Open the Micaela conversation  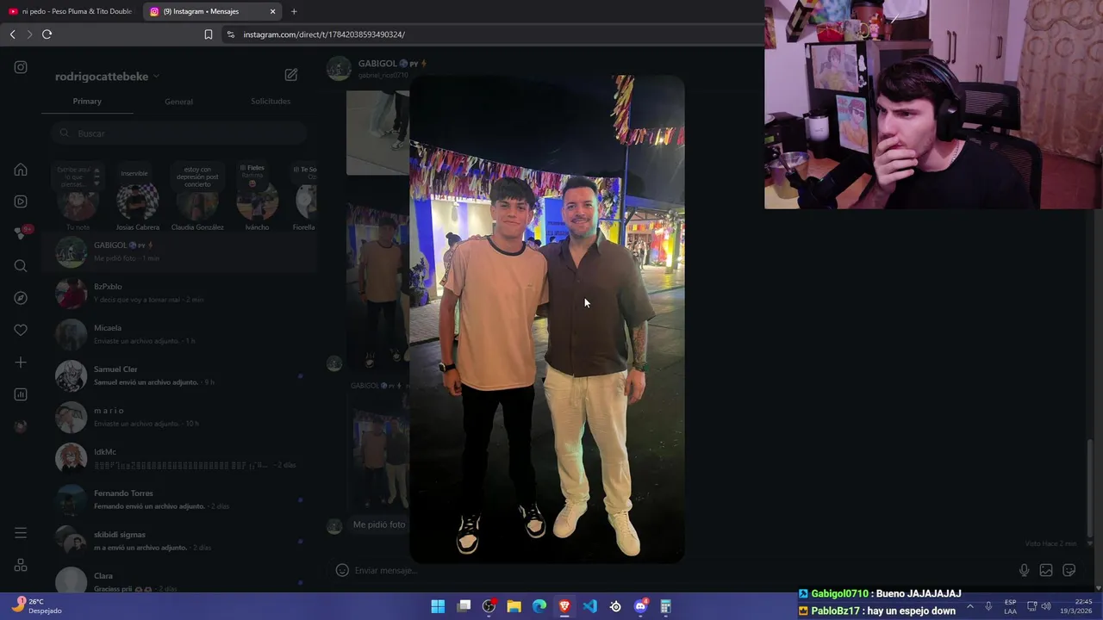click(179, 334)
